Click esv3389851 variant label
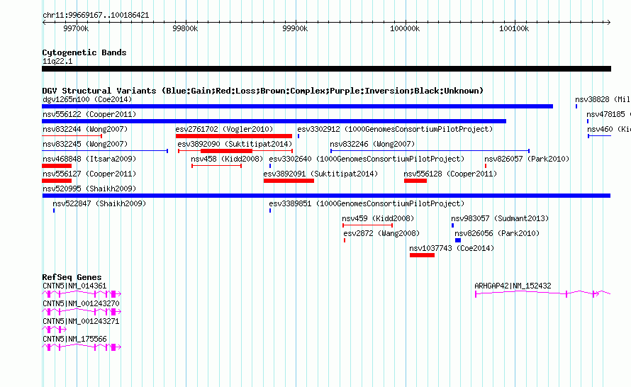The image size is (631, 387). click(x=367, y=203)
